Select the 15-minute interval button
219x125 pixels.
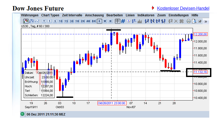tap(66, 21)
